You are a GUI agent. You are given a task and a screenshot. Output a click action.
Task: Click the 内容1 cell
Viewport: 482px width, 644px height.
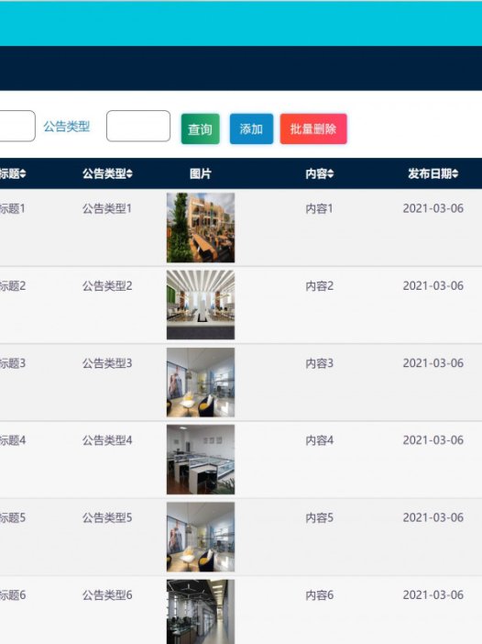[319, 208]
